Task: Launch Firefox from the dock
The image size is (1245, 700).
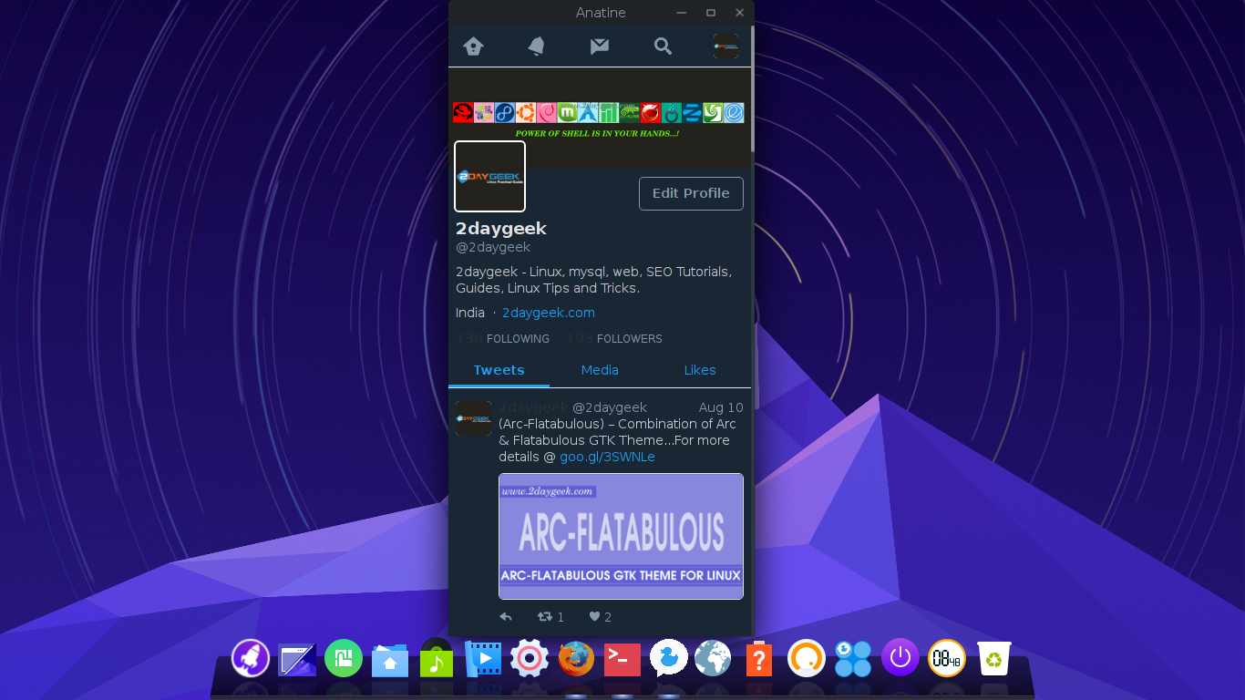Action: pos(576,658)
